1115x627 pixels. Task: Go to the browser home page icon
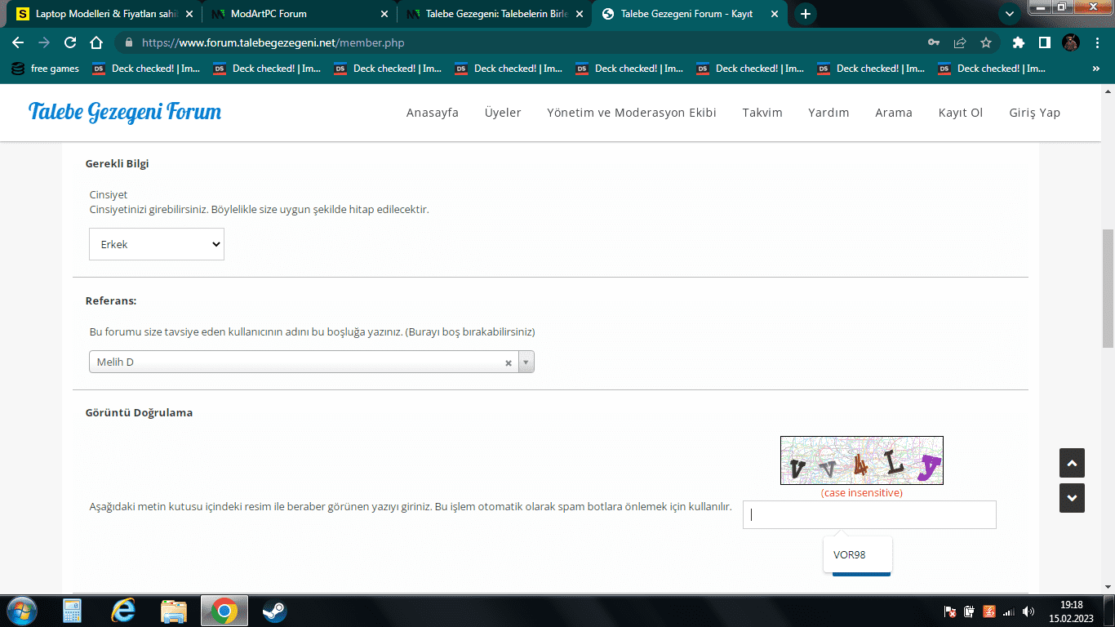96,42
